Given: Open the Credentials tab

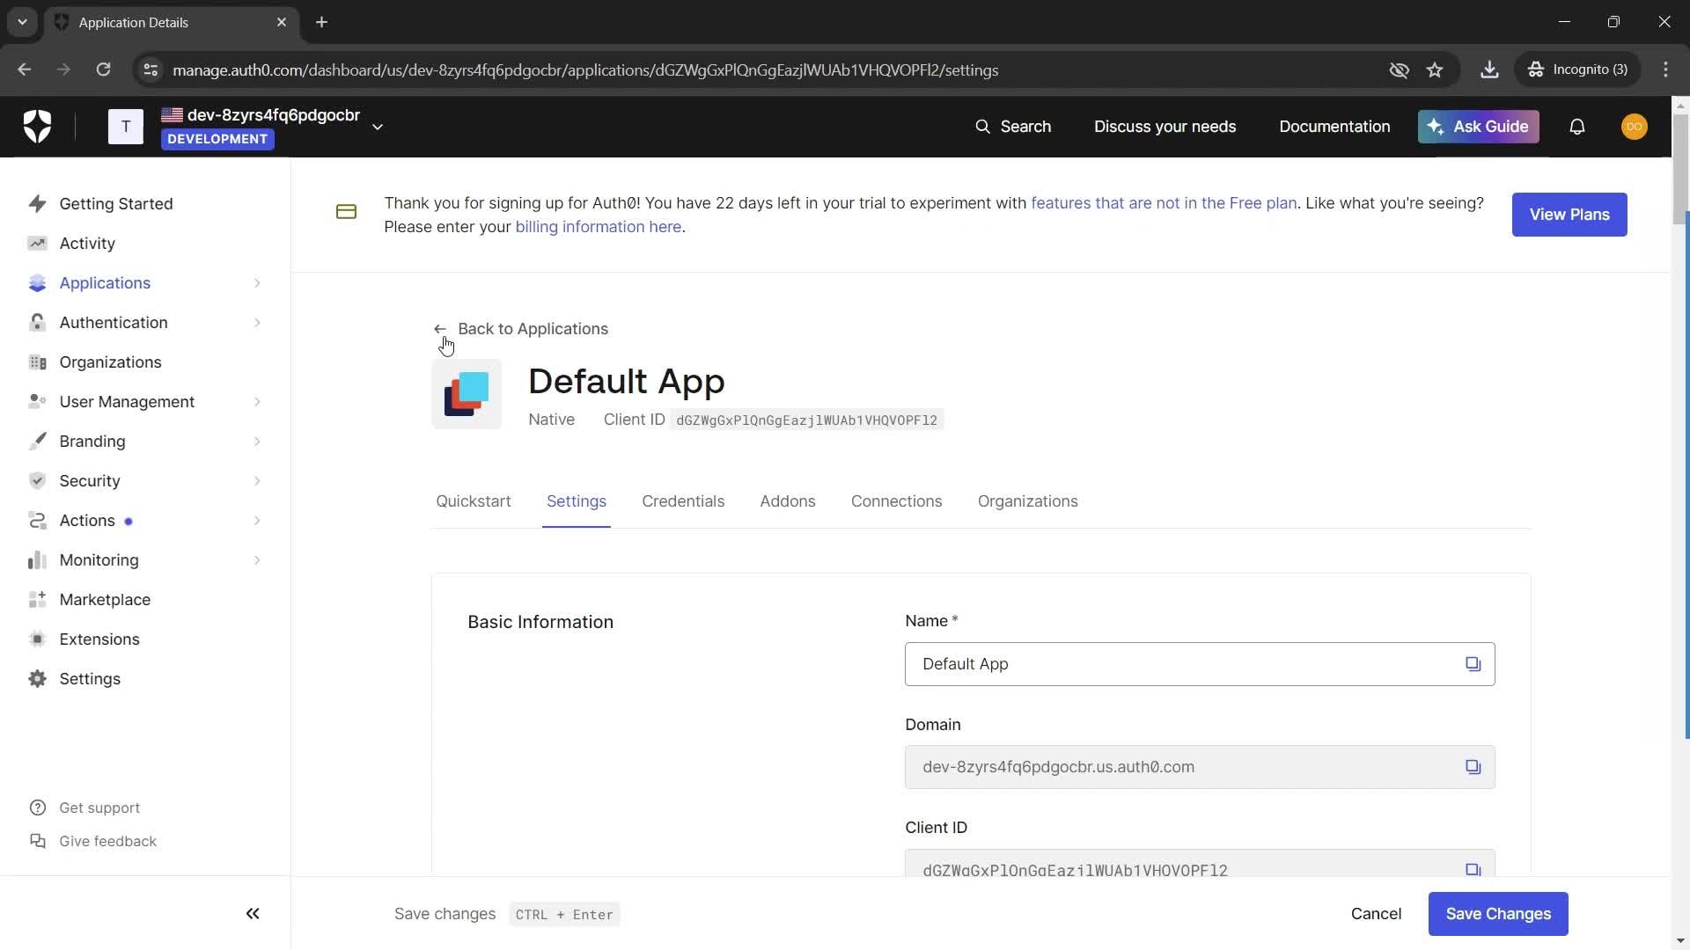Looking at the screenshot, I should (x=683, y=501).
